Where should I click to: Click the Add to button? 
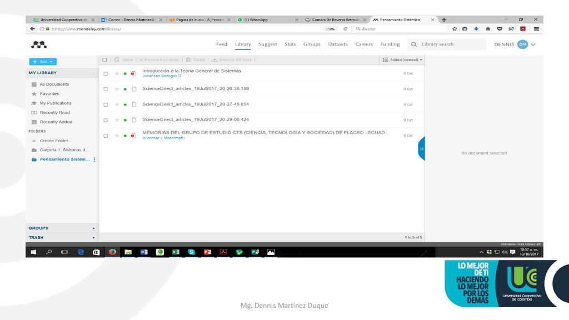click(x=124, y=60)
